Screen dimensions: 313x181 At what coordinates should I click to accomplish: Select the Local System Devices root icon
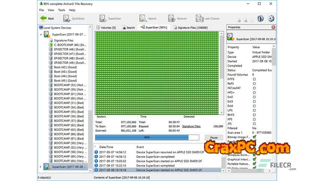click(41, 28)
